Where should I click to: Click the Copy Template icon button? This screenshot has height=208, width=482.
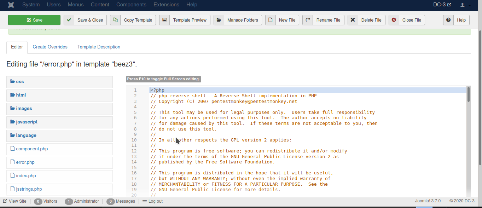click(x=133, y=20)
